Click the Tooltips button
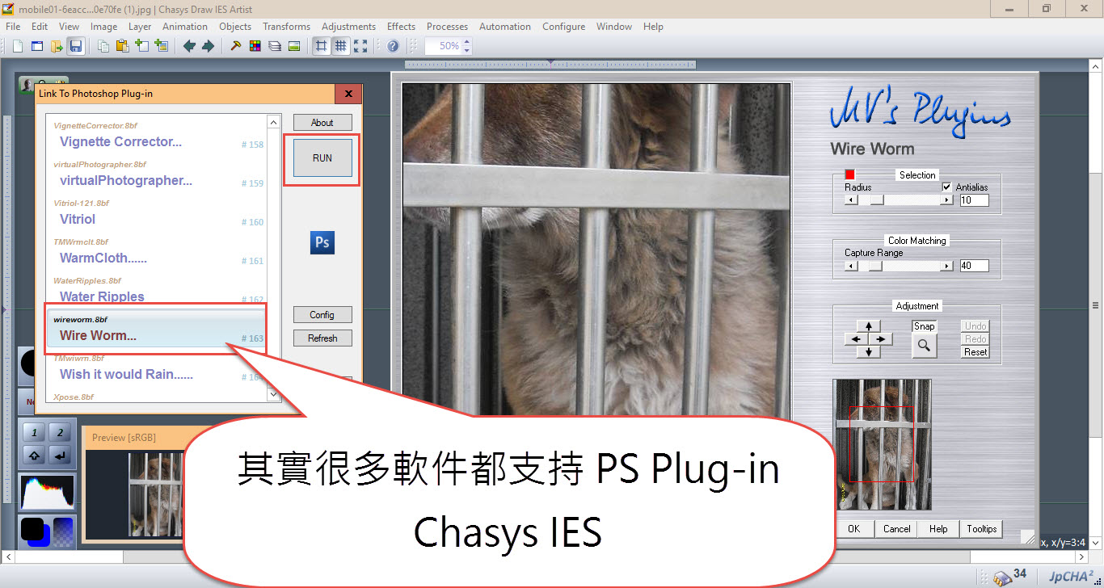Image resolution: width=1104 pixels, height=588 pixels. pyautogui.click(x=982, y=529)
